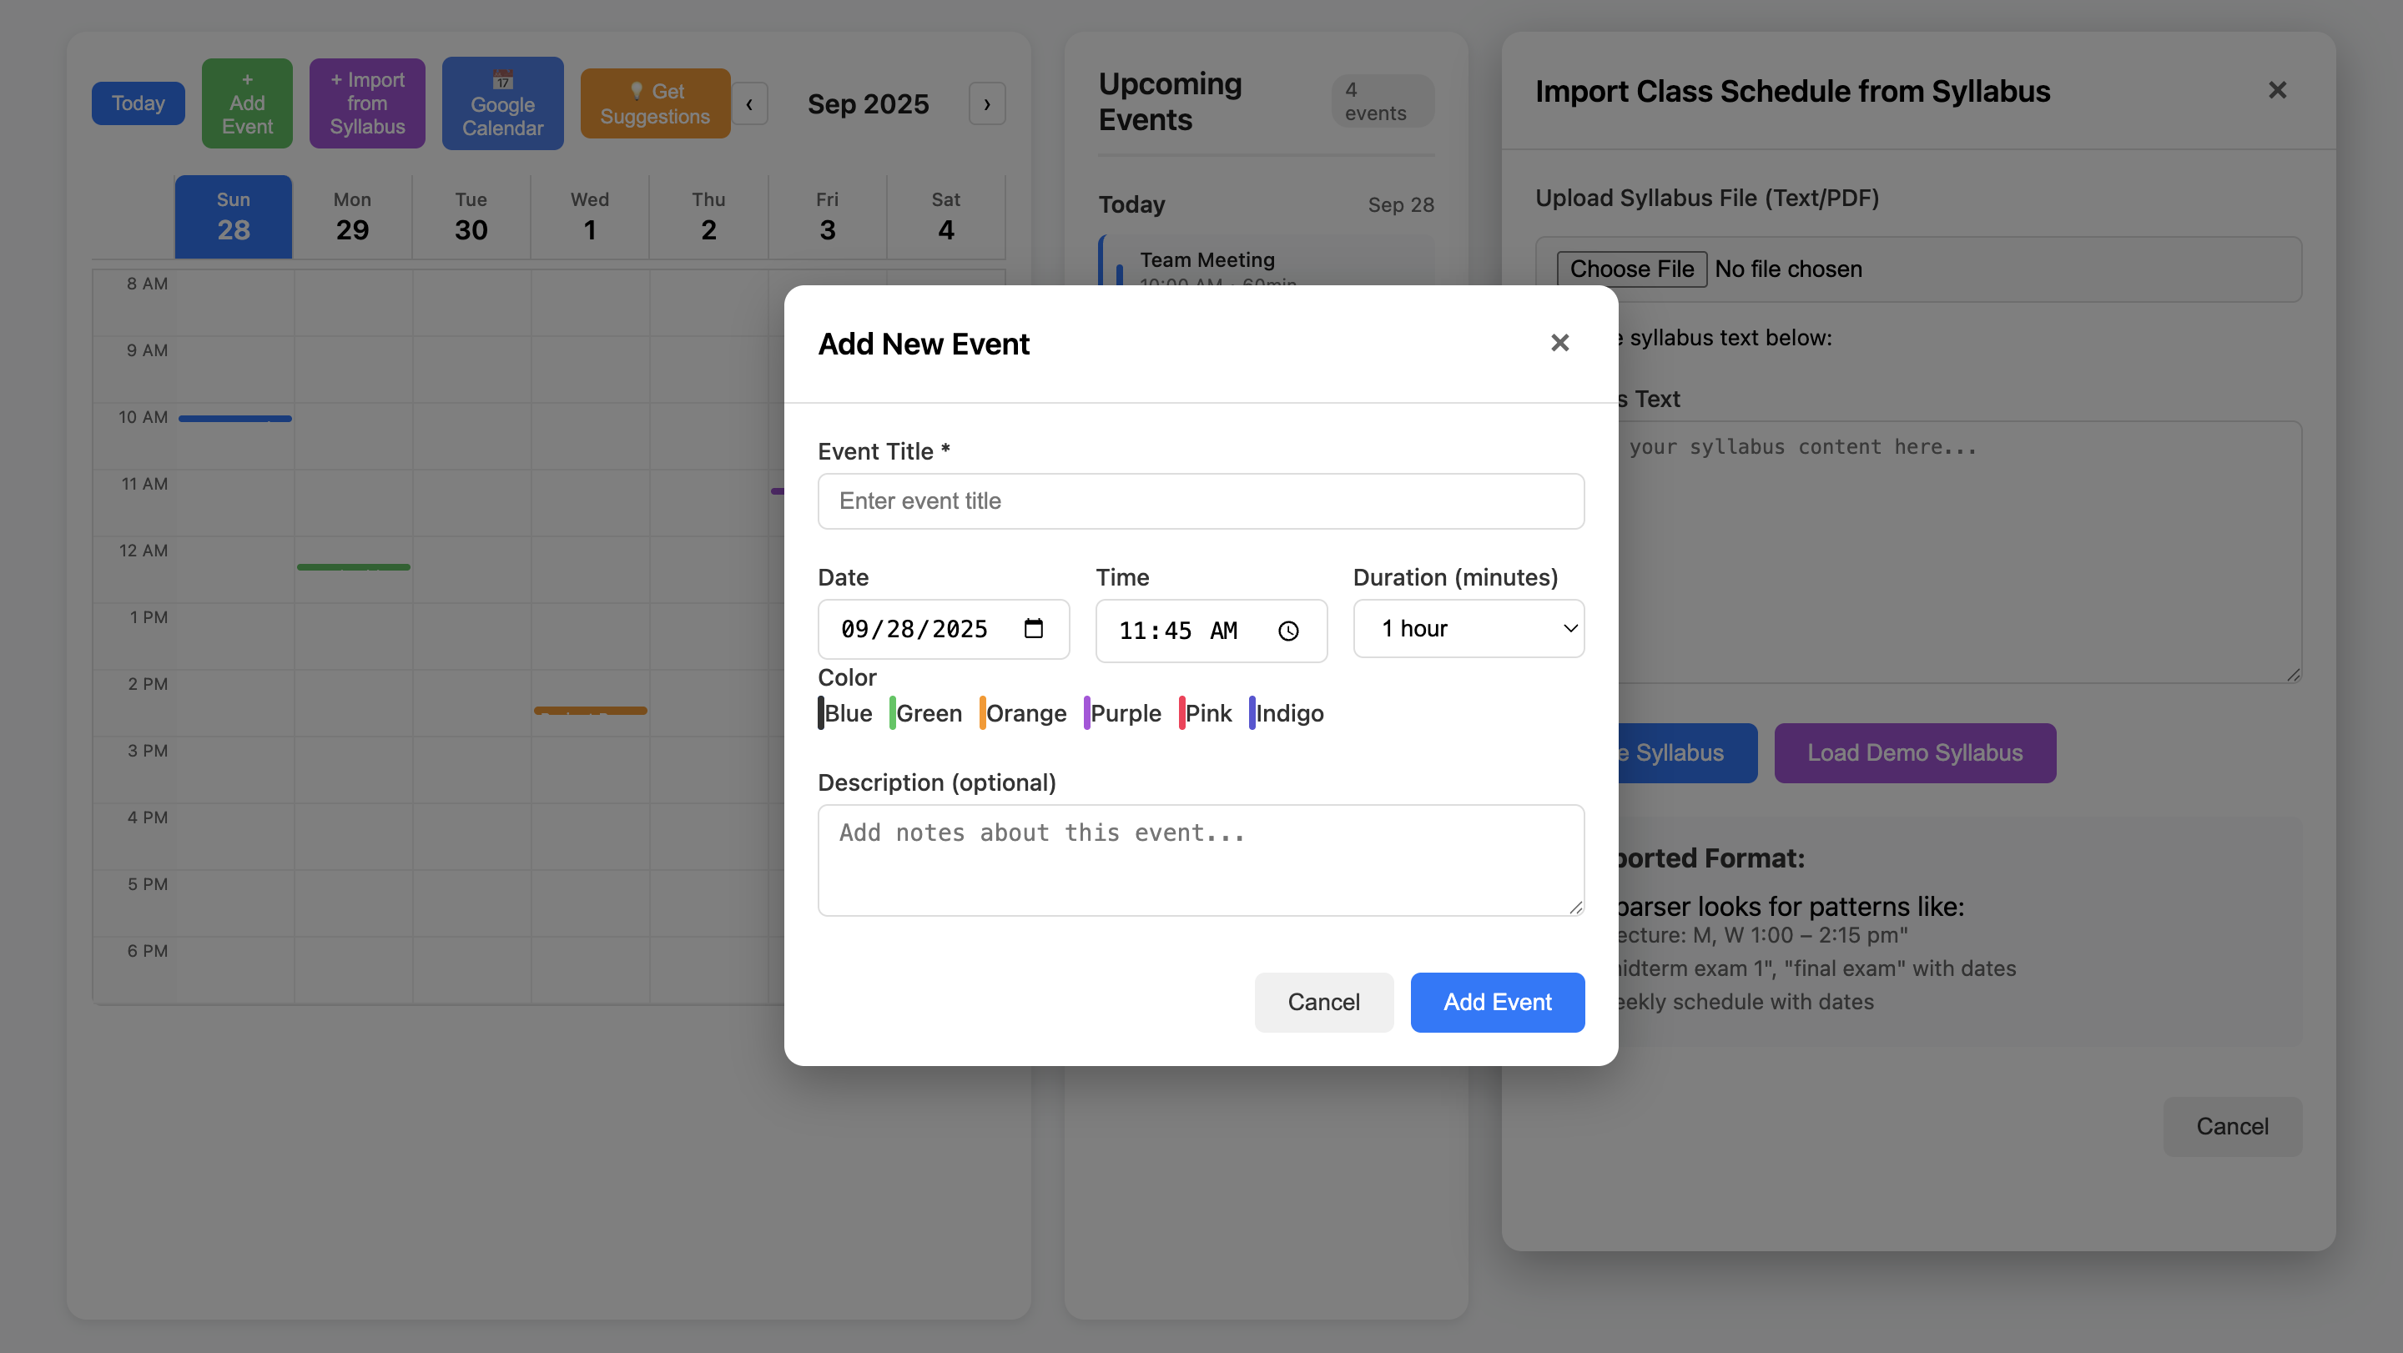Image resolution: width=2403 pixels, height=1353 pixels.
Task: Click the Description notes textarea
Action: 1201,860
